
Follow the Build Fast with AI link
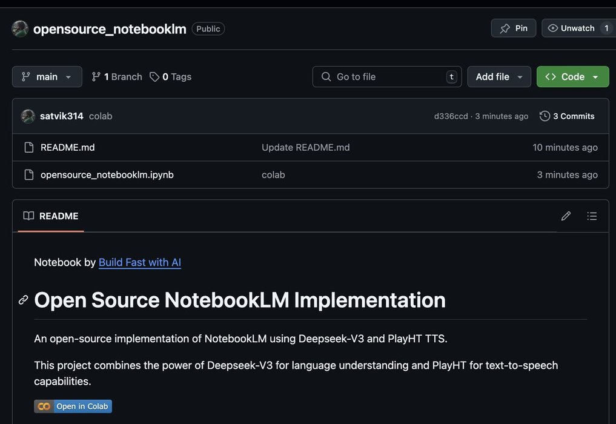click(x=140, y=262)
